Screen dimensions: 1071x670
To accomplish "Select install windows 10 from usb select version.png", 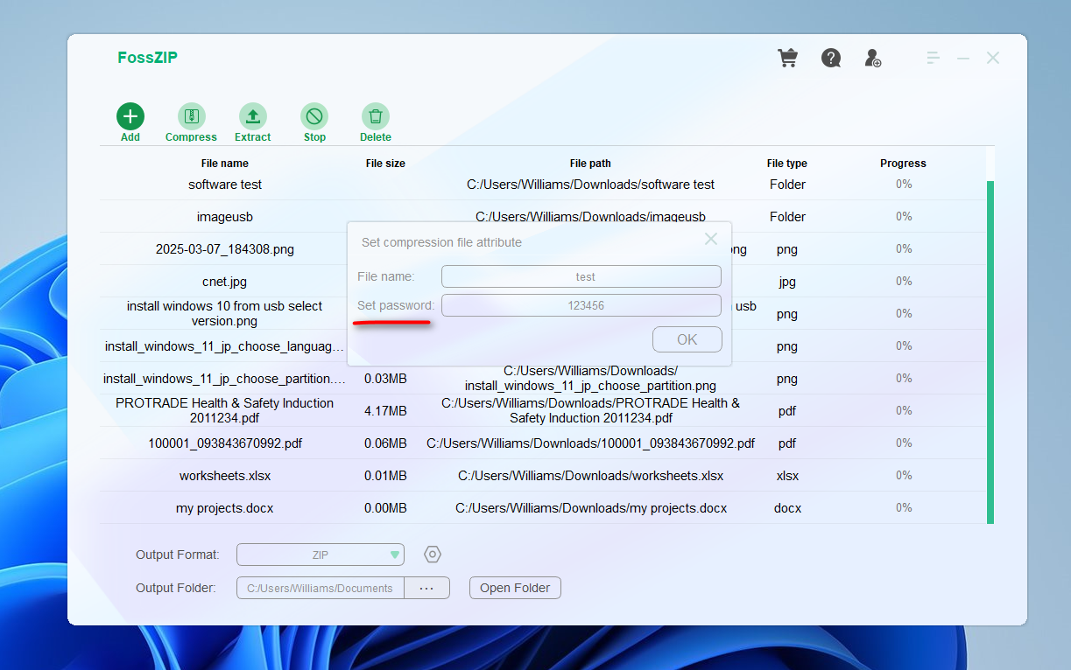I will coord(225,313).
